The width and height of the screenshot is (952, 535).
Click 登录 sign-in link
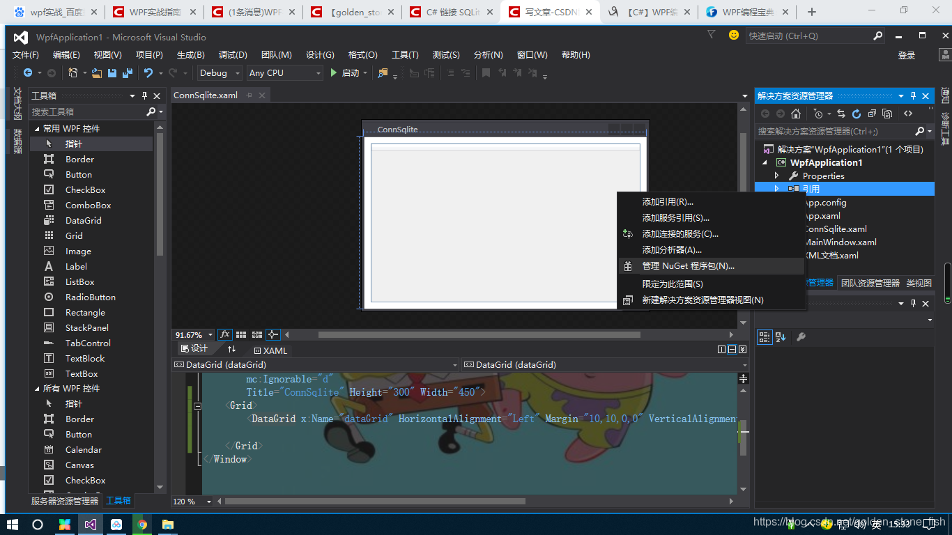coord(907,56)
